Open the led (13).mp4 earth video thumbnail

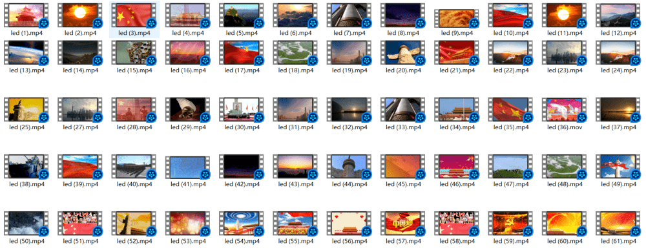(26, 53)
